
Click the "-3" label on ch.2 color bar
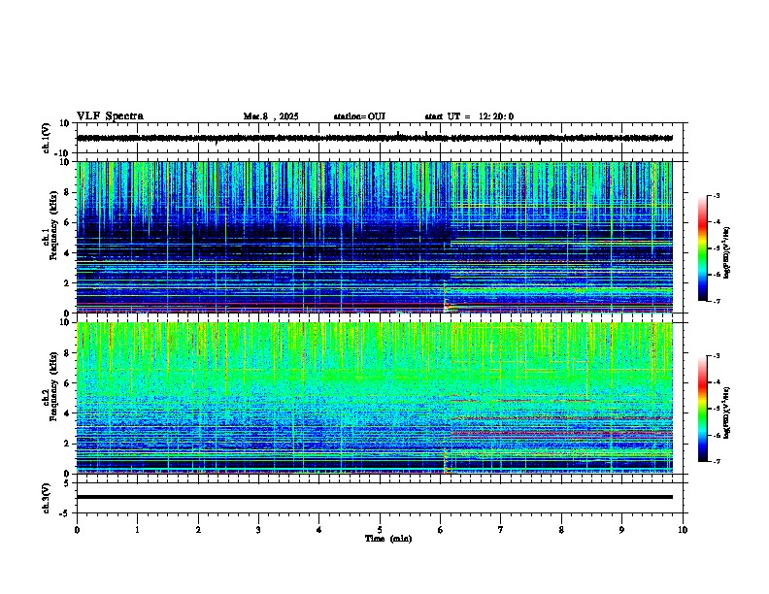pyautogui.click(x=717, y=356)
